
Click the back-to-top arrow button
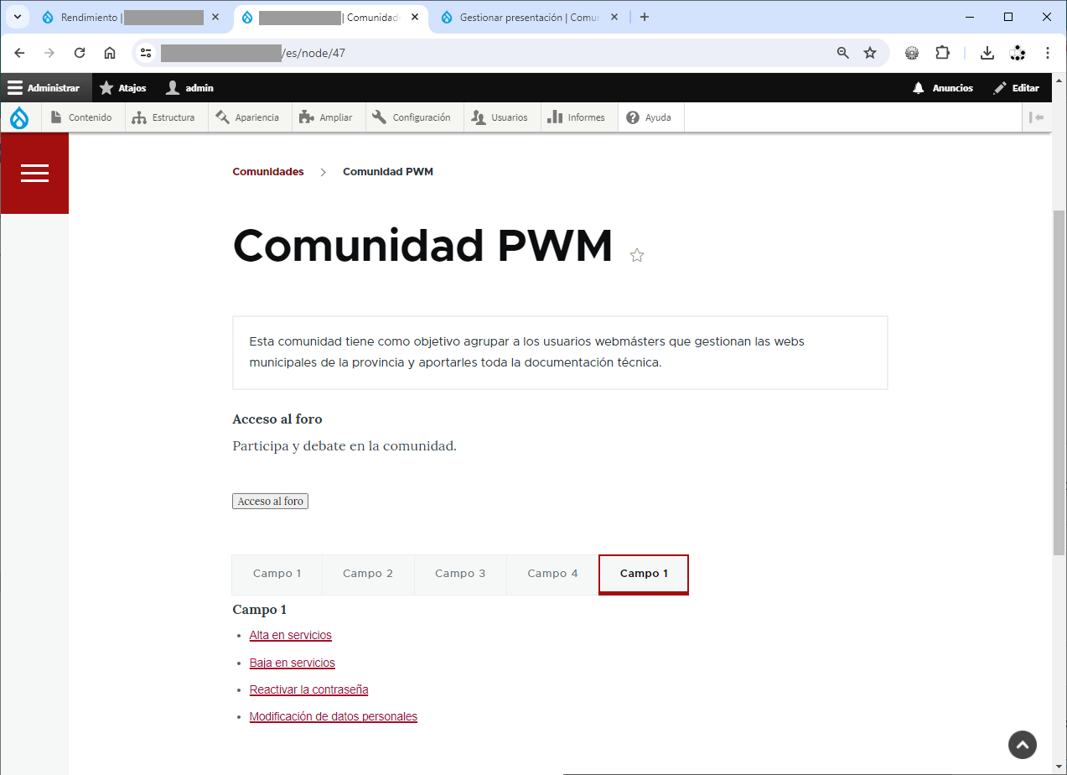coord(1023,744)
